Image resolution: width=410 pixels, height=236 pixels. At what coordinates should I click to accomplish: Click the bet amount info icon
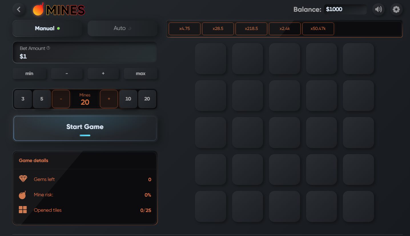pyautogui.click(x=48, y=48)
